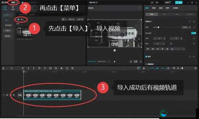Image resolution: width=199 pixels, height=119 pixels.
Task: Click the marker (shield) icon in timeline toolbar
Action: pyautogui.click(x=45, y=68)
